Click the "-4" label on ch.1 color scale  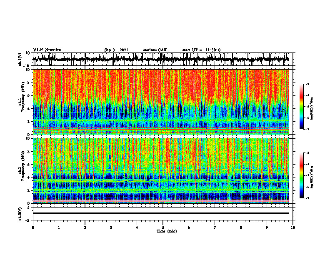(307, 95)
